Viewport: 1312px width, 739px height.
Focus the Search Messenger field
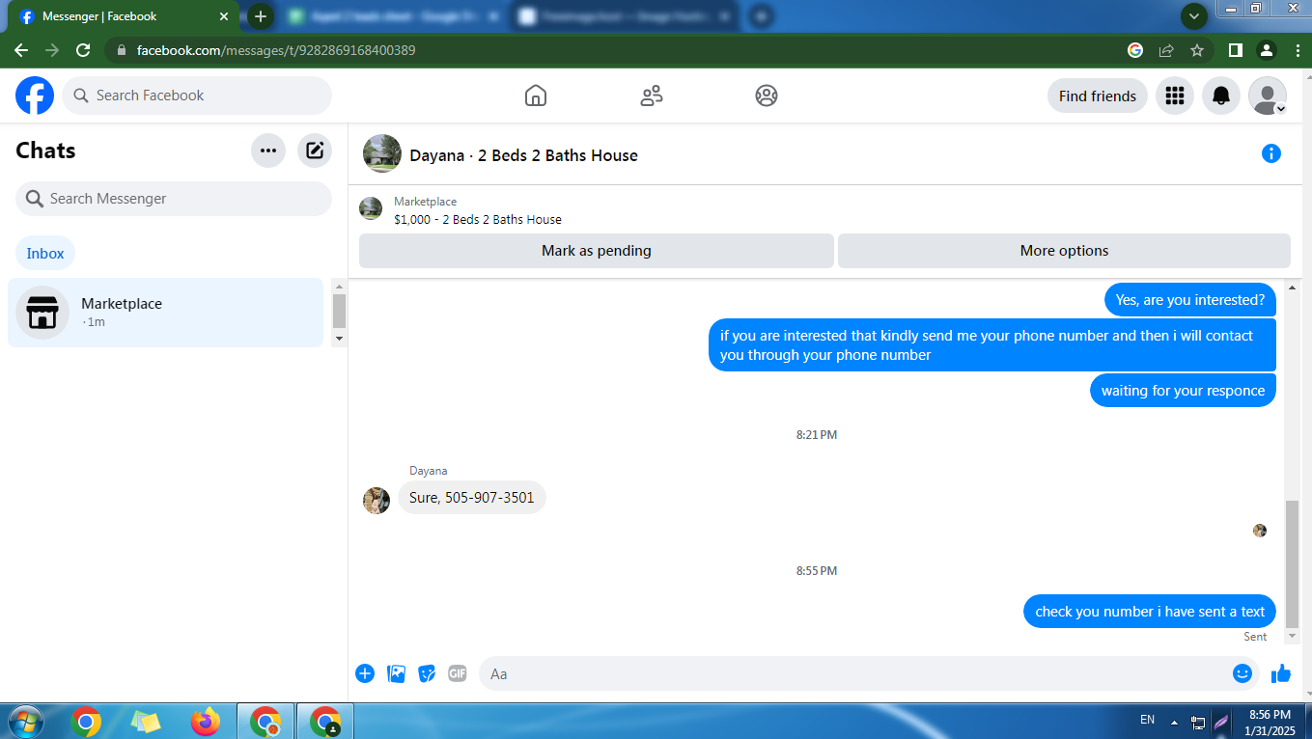click(x=174, y=199)
